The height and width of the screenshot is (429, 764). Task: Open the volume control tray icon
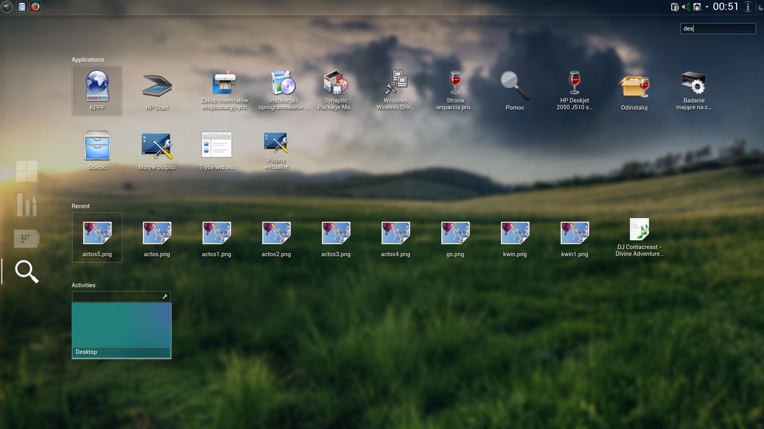tap(686, 7)
